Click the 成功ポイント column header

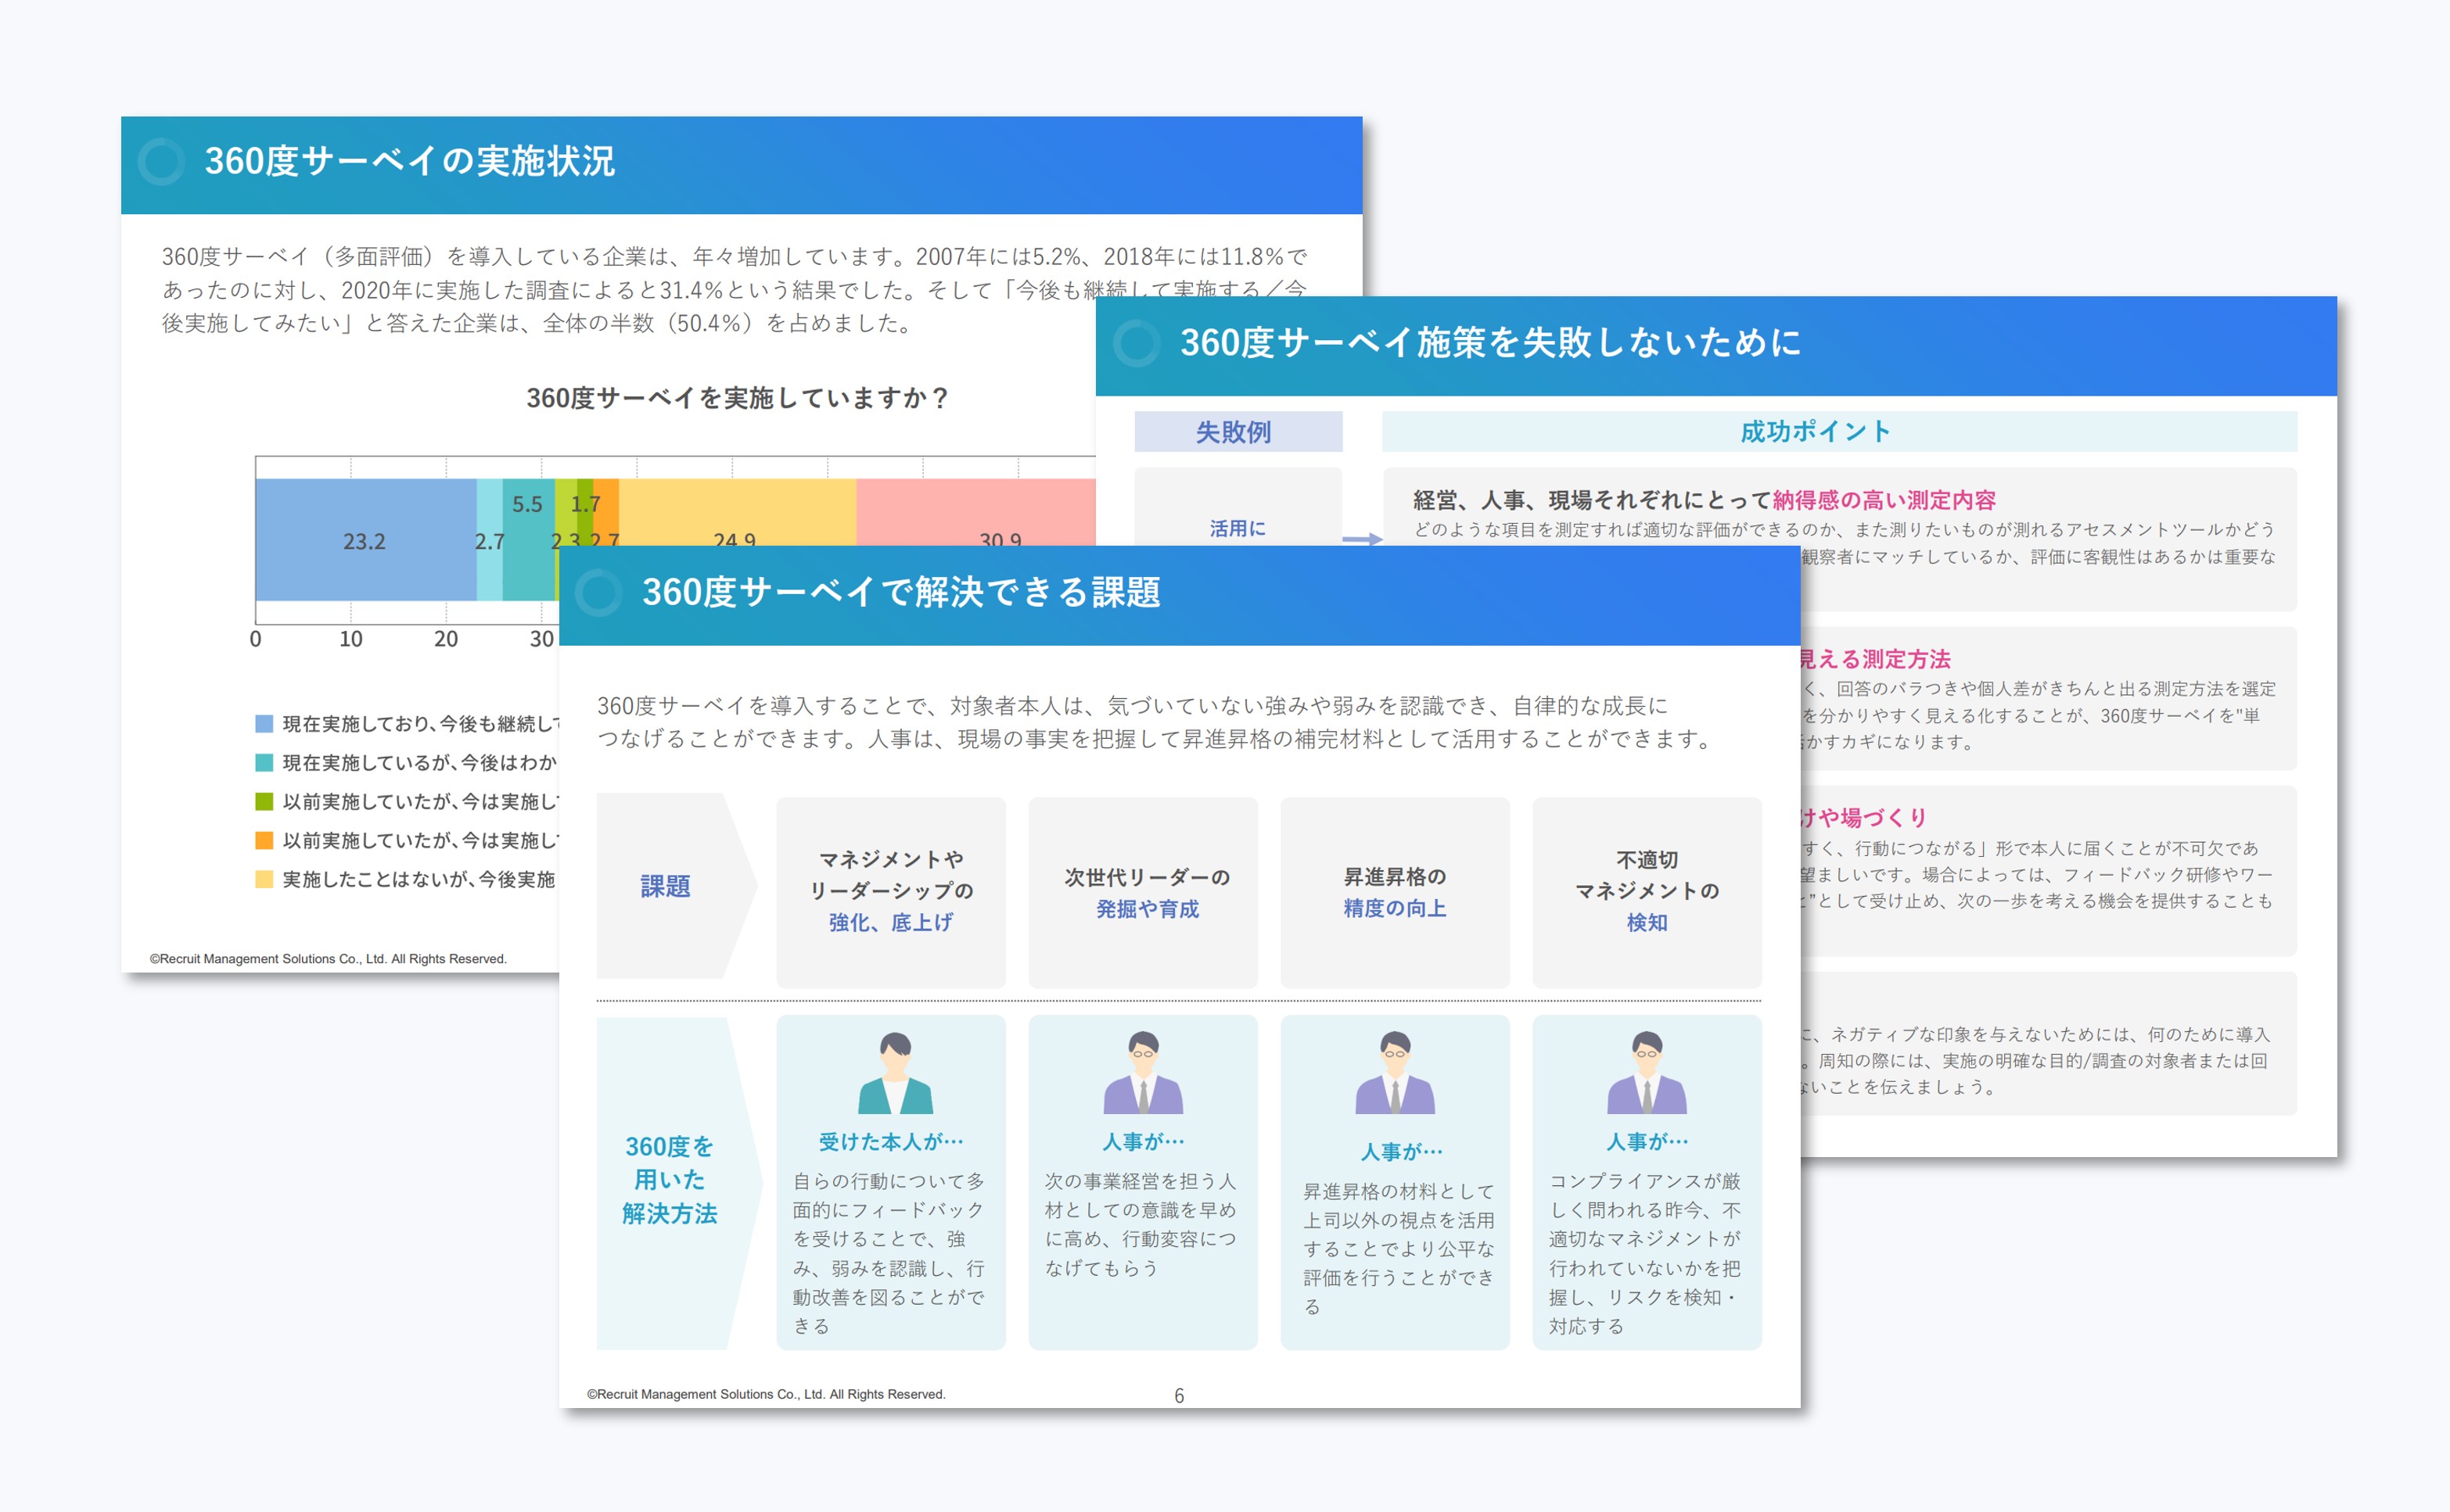tap(1839, 432)
